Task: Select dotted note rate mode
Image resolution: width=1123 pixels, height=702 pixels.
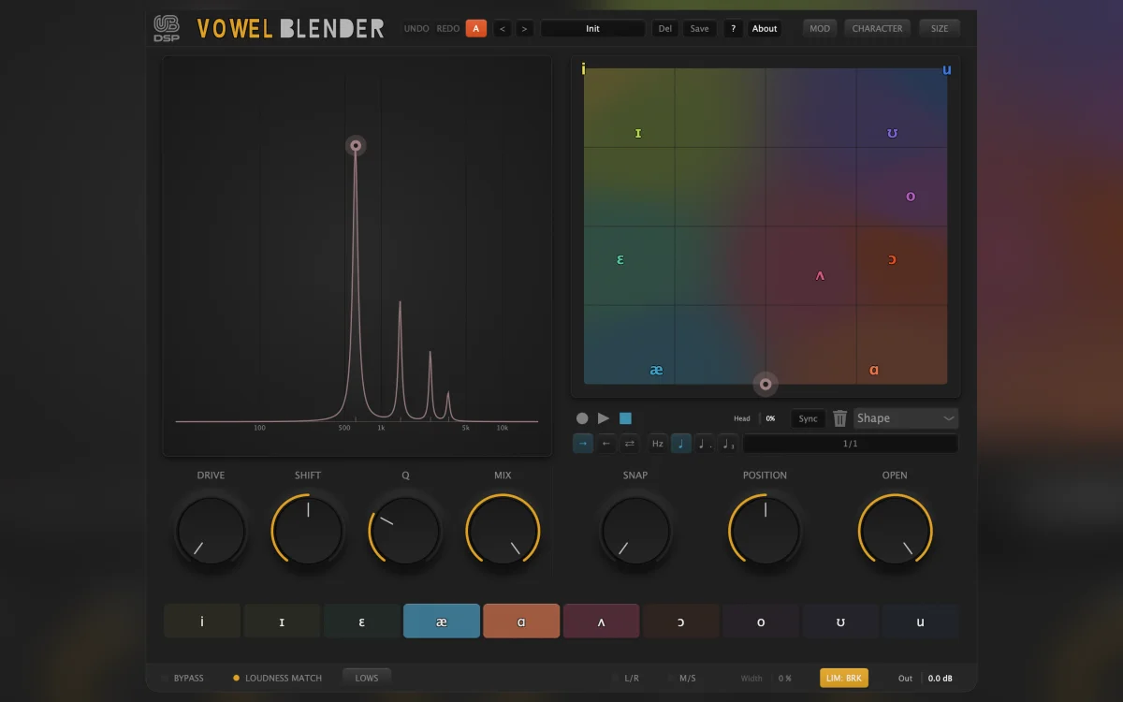Action: (705, 444)
